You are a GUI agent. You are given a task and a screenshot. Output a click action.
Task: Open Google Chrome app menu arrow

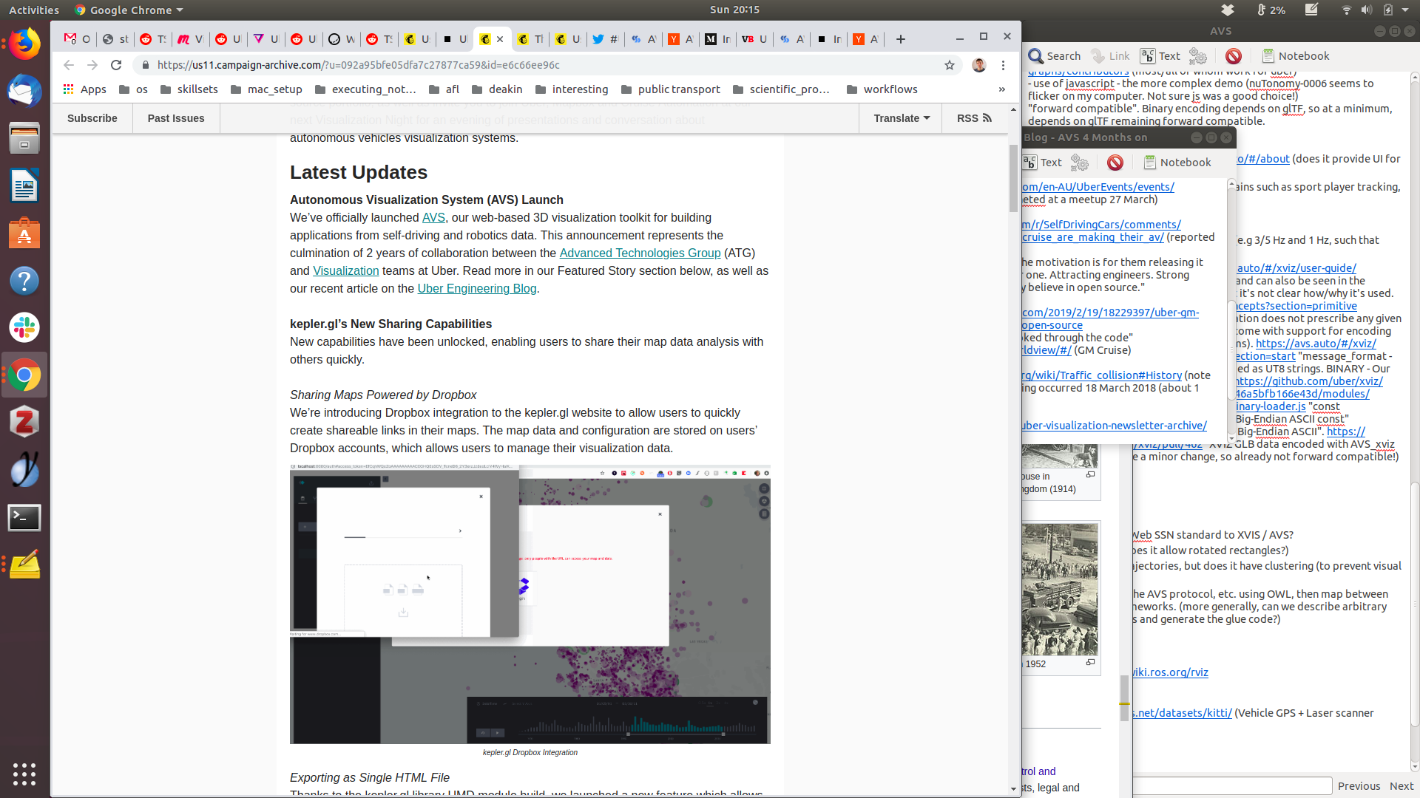(x=180, y=10)
